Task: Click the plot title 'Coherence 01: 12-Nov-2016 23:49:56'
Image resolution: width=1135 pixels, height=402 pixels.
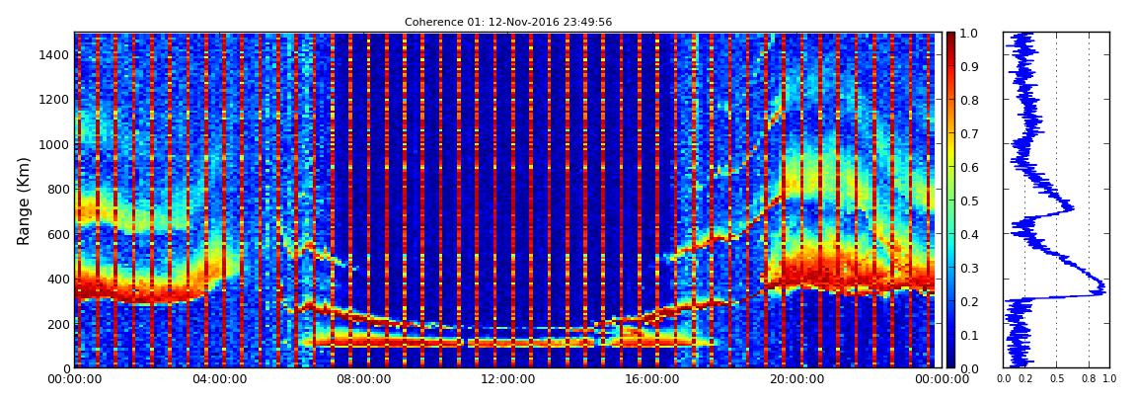Action: click(x=508, y=22)
